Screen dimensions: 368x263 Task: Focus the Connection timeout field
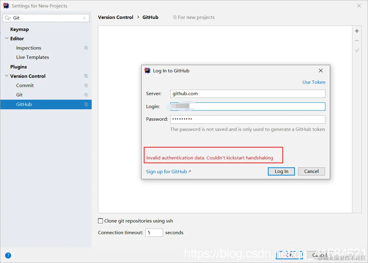click(x=154, y=233)
